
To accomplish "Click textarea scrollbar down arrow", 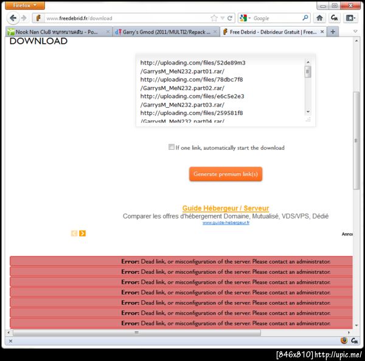I will click(x=308, y=112).
